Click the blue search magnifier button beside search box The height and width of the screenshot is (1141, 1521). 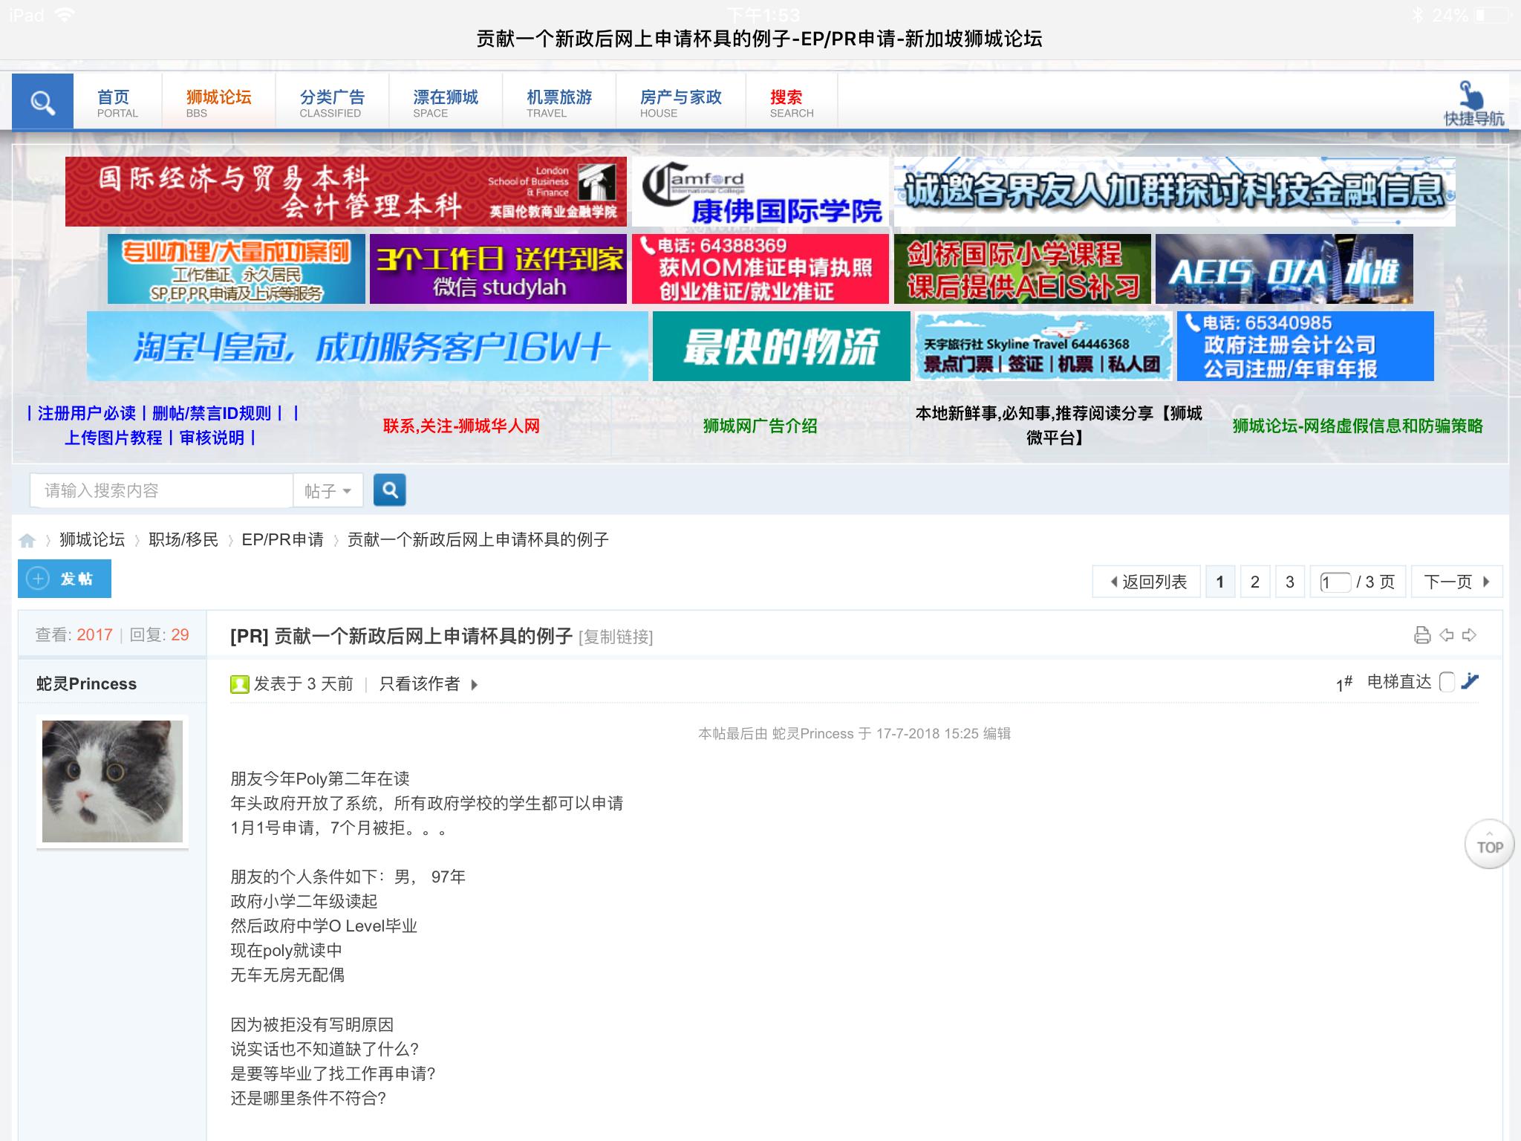(389, 490)
